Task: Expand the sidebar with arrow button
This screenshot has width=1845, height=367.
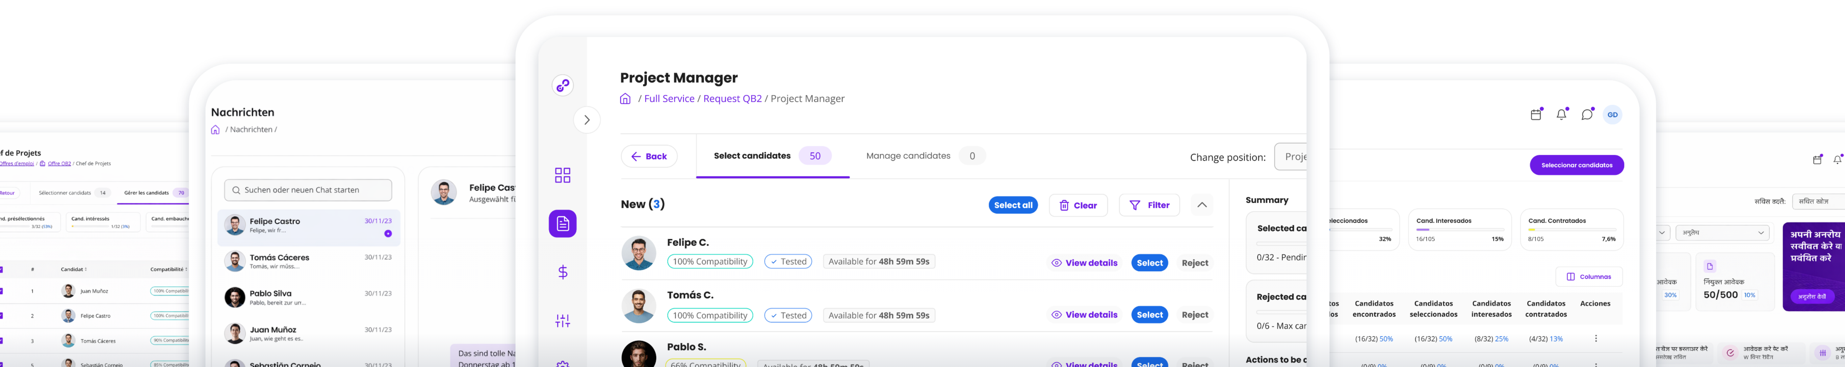Action: [587, 120]
